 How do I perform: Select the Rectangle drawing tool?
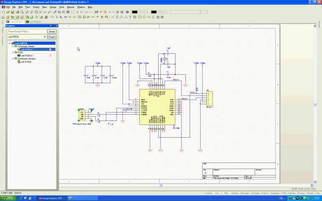tap(140, 17)
